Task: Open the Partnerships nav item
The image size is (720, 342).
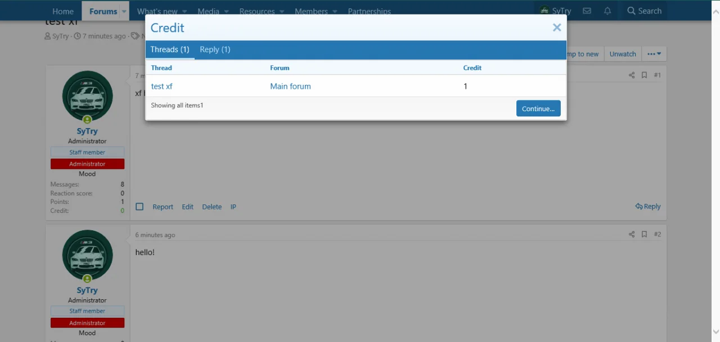Action: coord(369,11)
